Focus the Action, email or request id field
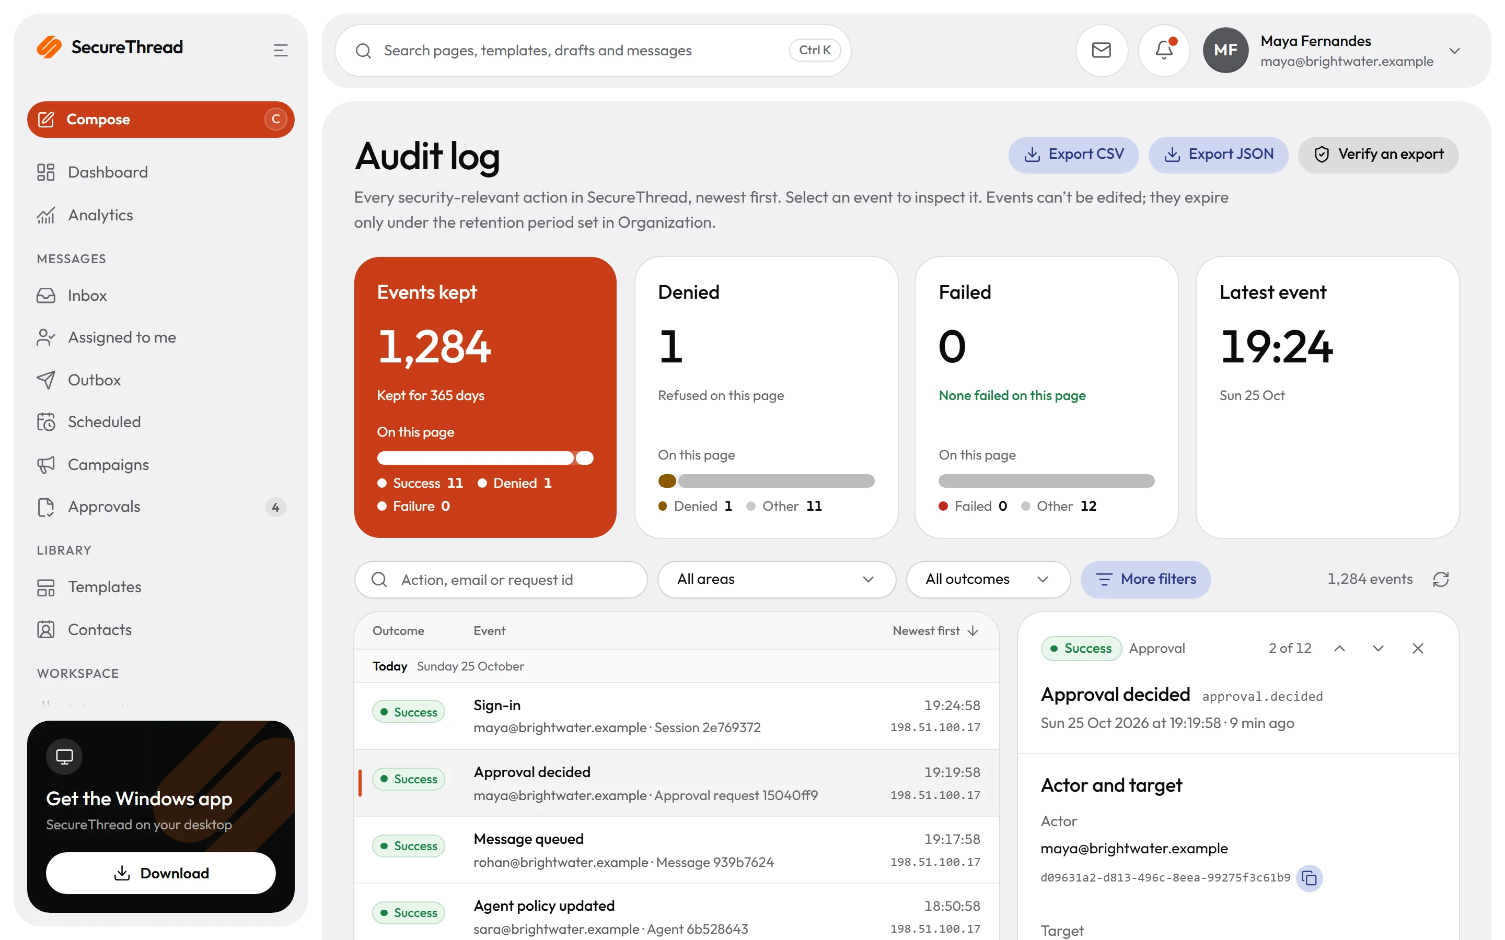This screenshot has width=1505, height=940. pyautogui.click(x=501, y=580)
